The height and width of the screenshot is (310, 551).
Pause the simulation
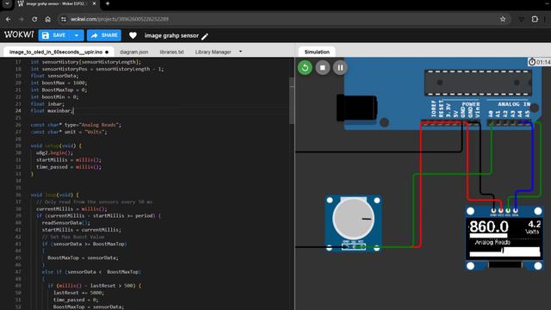[x=340, y=67]
